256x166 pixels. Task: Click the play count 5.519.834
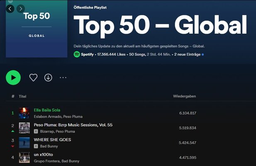tap(188, 128)
